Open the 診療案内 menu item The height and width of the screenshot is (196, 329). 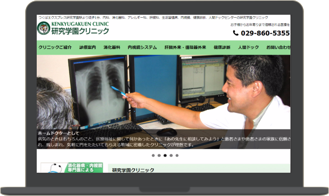88,47
